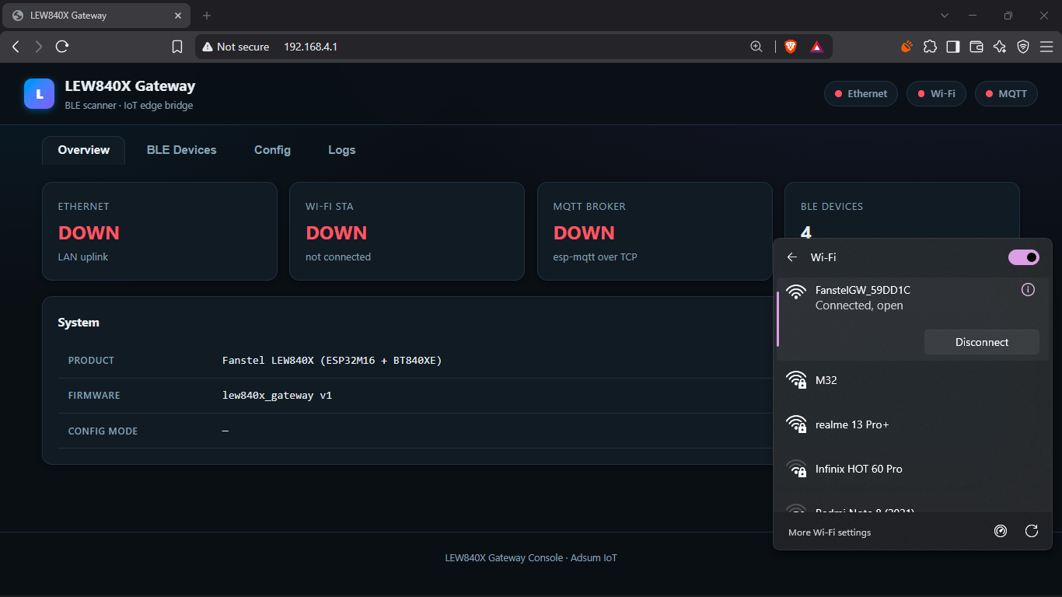Click the browser forward arrow
Viewport: 1062px width, 597px height.
click(x=39, y=47)
